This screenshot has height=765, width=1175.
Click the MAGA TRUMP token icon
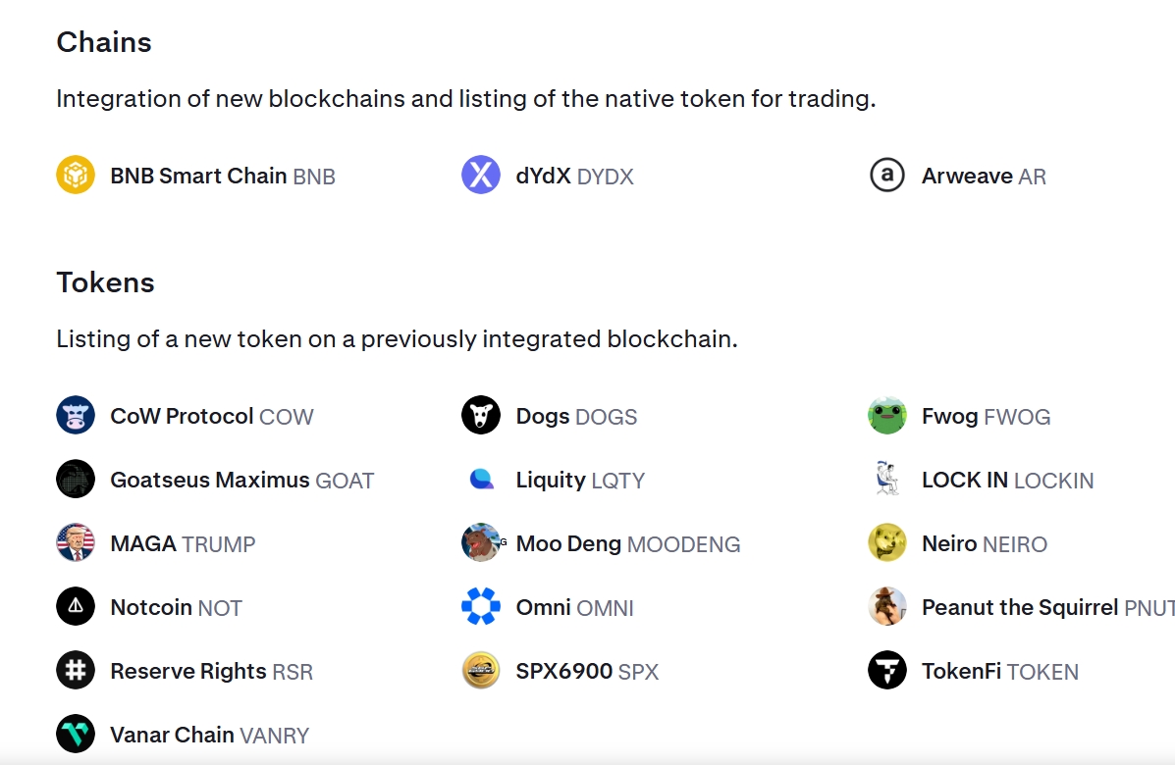pyautogui.click(x=76, y=543)
